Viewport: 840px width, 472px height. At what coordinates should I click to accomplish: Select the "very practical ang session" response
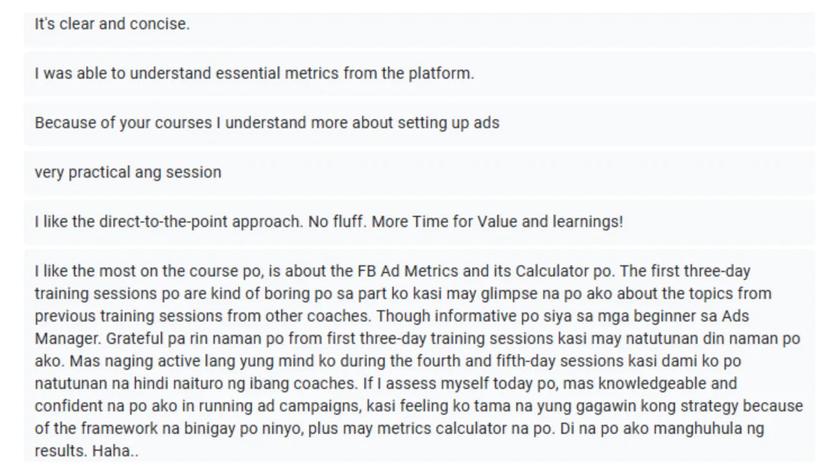pos(128,172)
